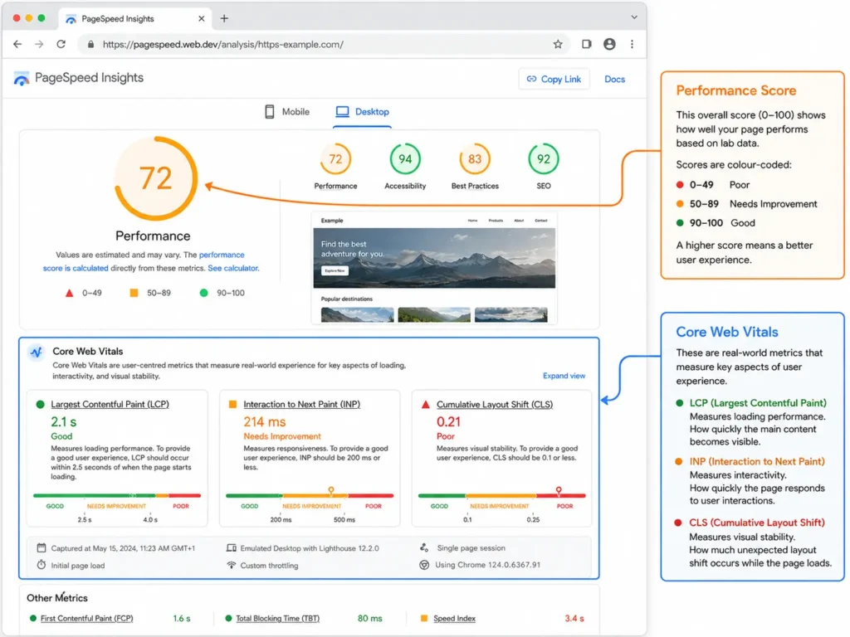Click the CLS distribution bar marker

pos(559,491)
